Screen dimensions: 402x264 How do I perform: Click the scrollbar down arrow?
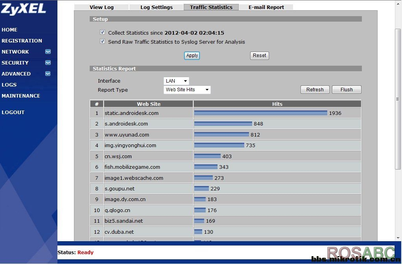click(x=398, y=238)
